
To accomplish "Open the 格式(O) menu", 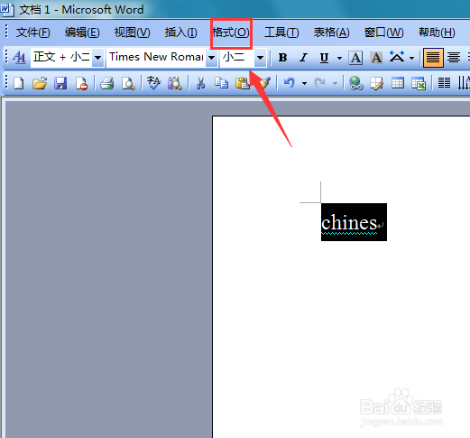I will [231, 33].
